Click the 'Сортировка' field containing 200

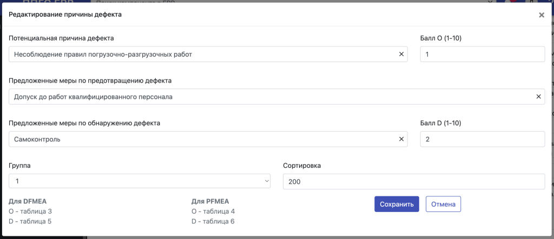tap(414, 181)
